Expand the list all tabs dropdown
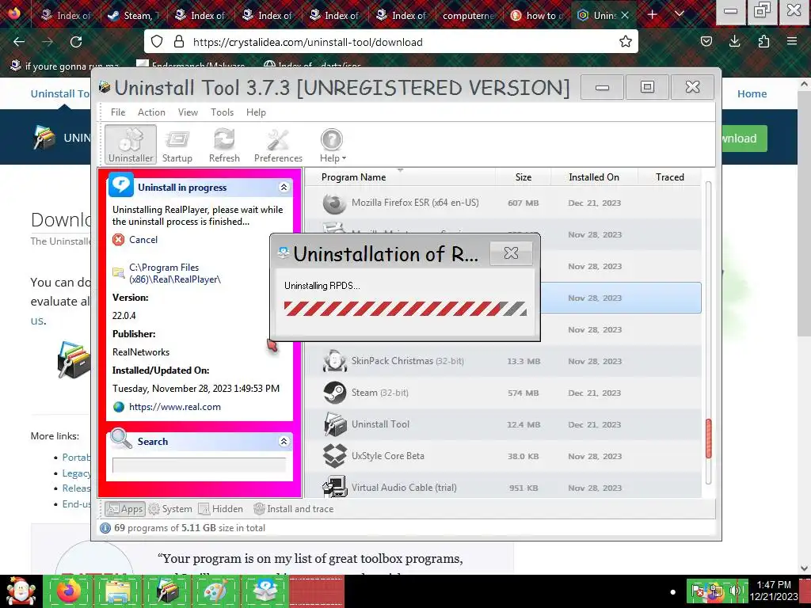This screenshot has width=811, height=608. tap(680, 14)
